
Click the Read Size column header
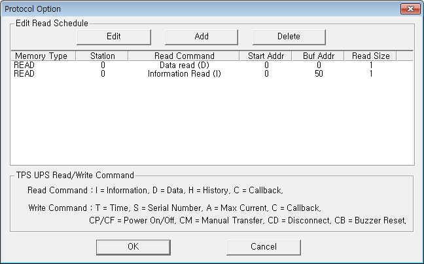[x=370, y=56]
